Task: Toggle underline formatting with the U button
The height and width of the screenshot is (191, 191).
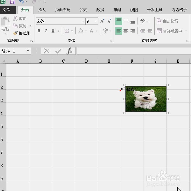Action: 53,31
